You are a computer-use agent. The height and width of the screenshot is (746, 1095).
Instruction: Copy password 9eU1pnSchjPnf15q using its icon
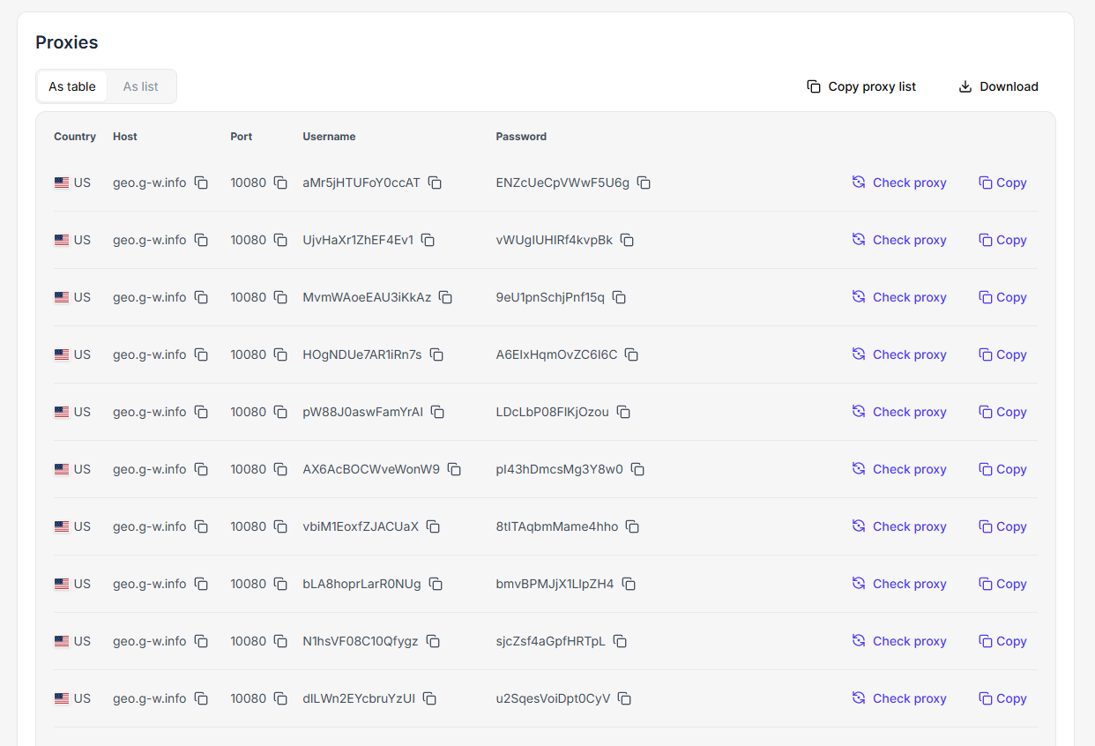click(x=619, y=297)
